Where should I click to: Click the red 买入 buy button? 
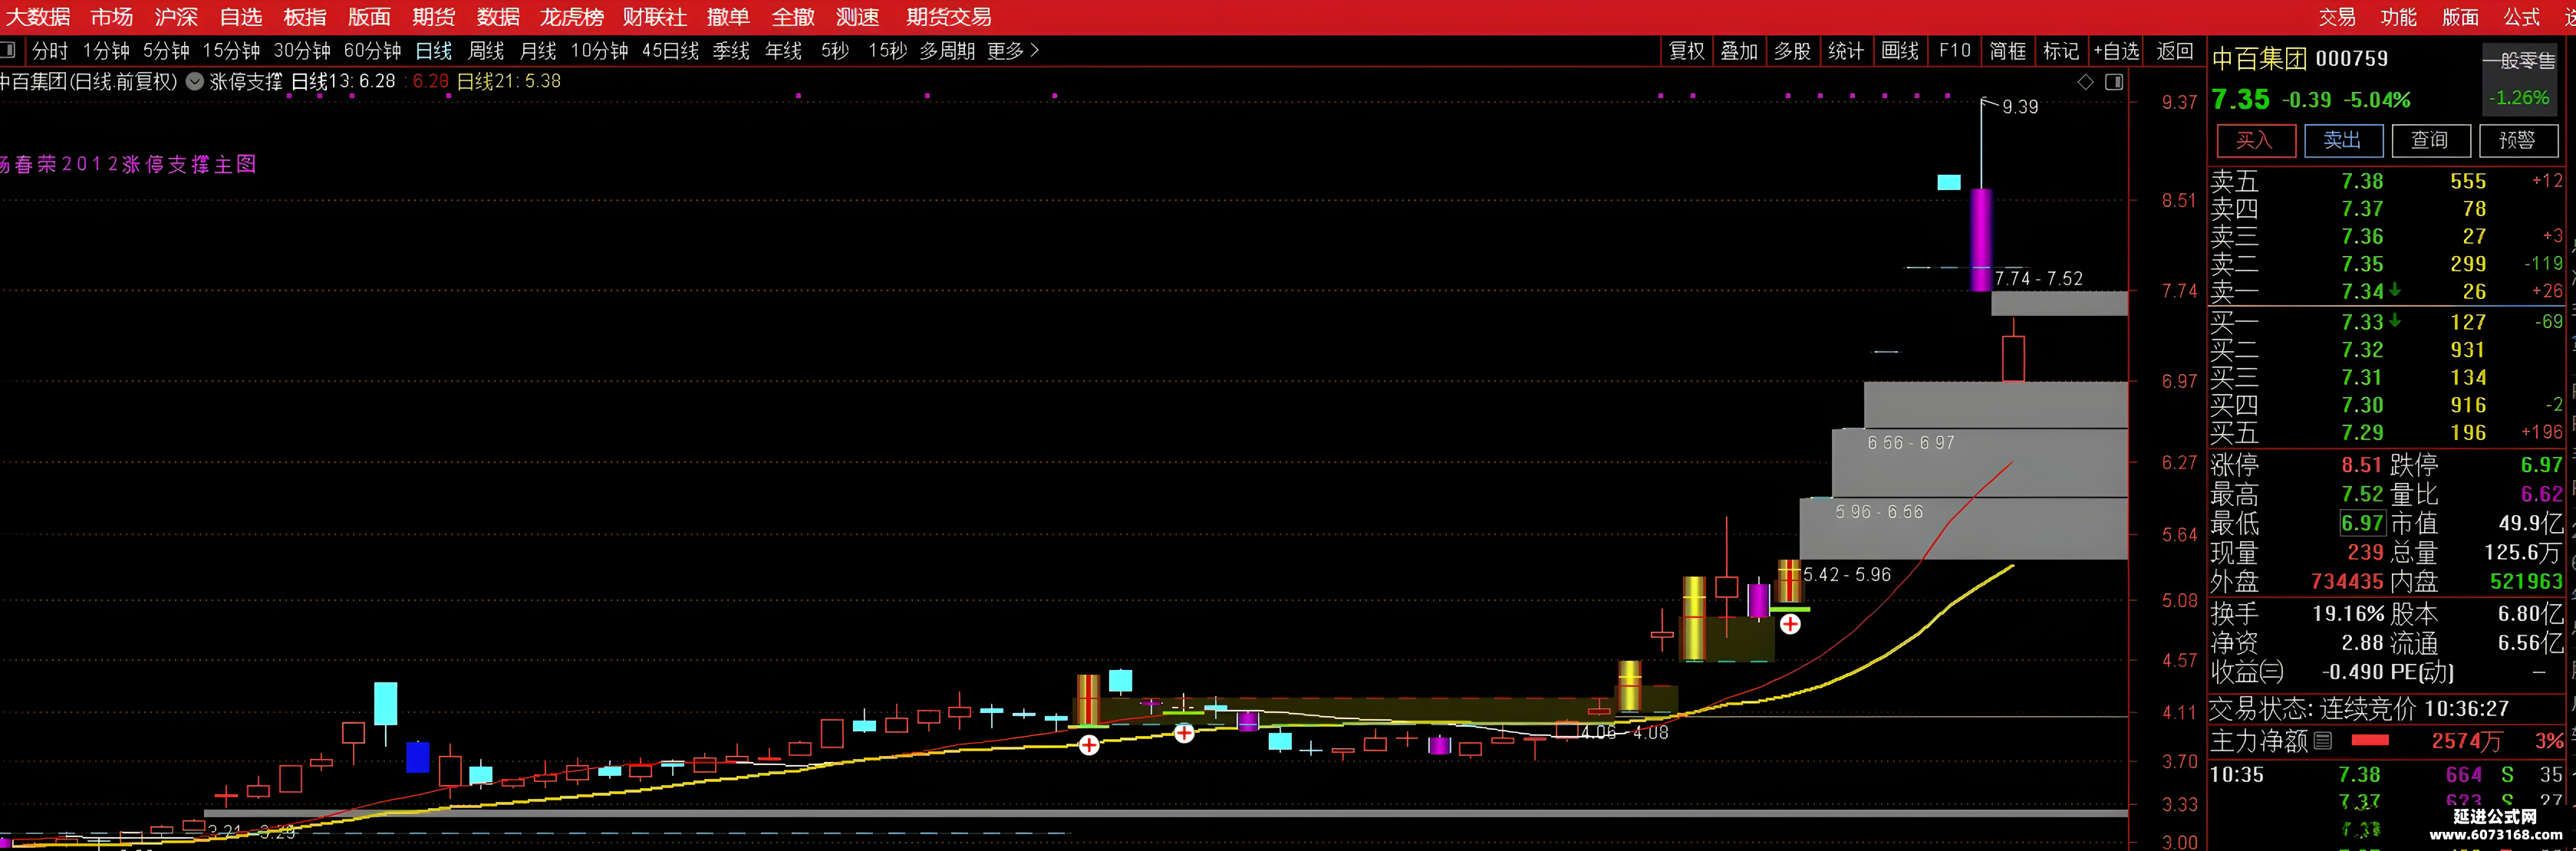coord(2254,140)
